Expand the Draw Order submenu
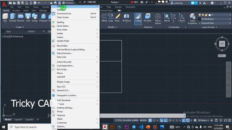 [75, 30]
